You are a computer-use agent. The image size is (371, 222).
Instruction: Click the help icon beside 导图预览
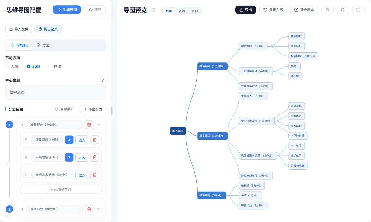153,10
